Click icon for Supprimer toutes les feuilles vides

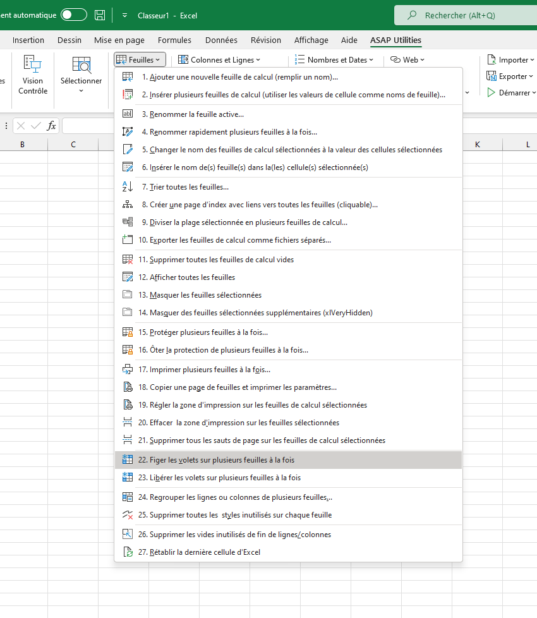pyautogui.click(x=128, y=259)
